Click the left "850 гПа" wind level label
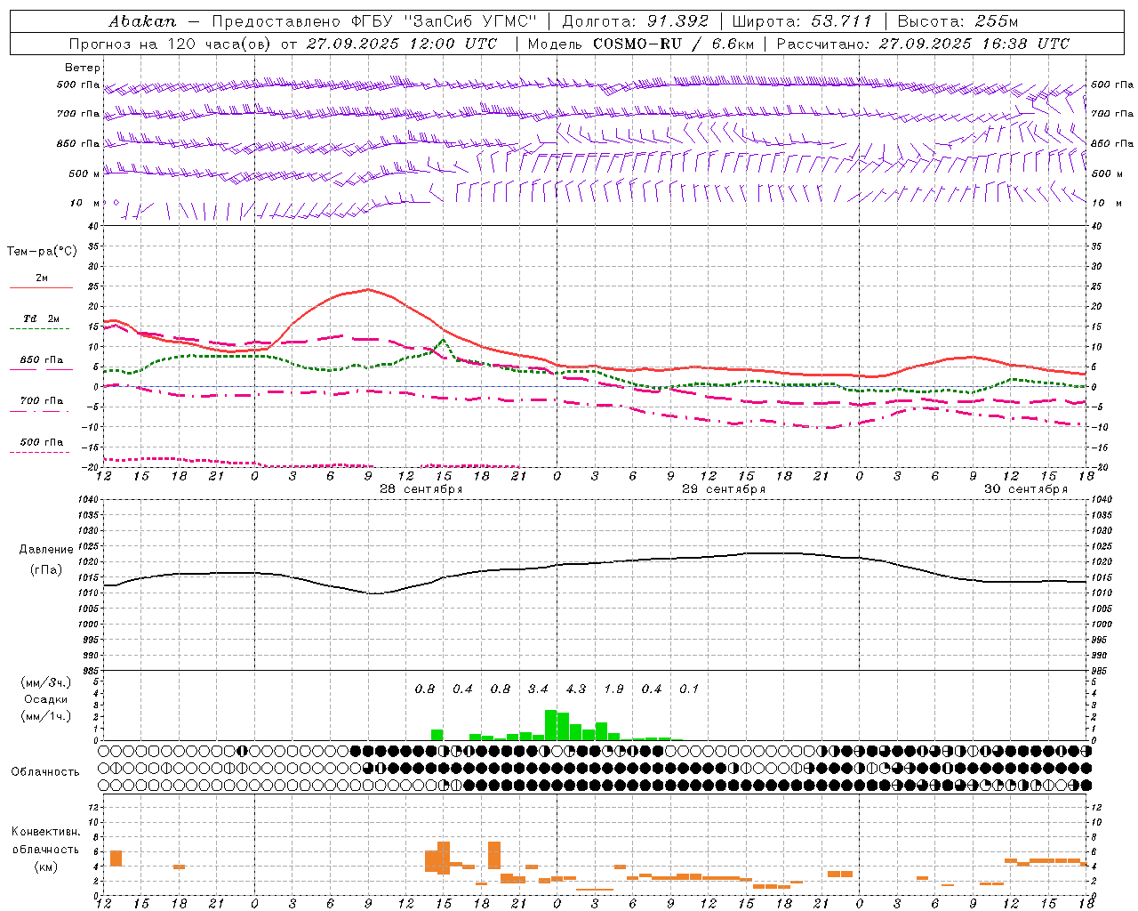 click(x=78, y=143)
